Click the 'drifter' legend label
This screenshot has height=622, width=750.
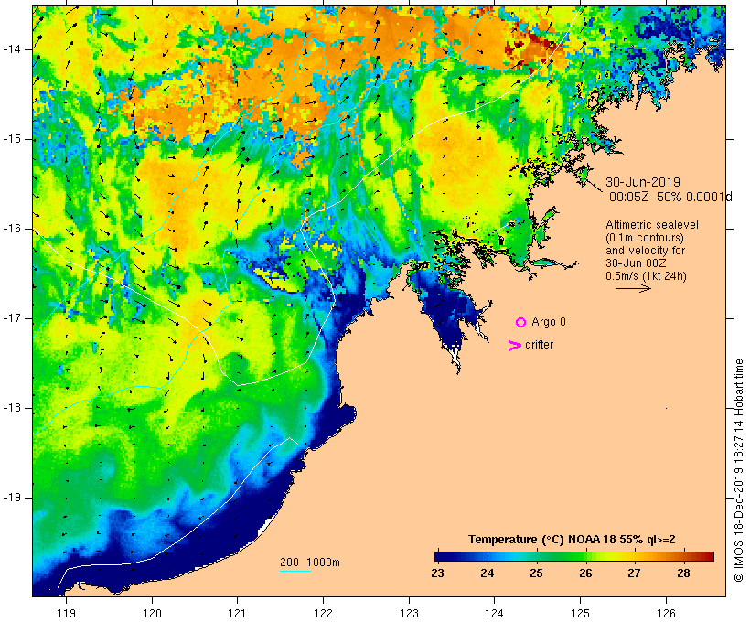click(539, 345)
